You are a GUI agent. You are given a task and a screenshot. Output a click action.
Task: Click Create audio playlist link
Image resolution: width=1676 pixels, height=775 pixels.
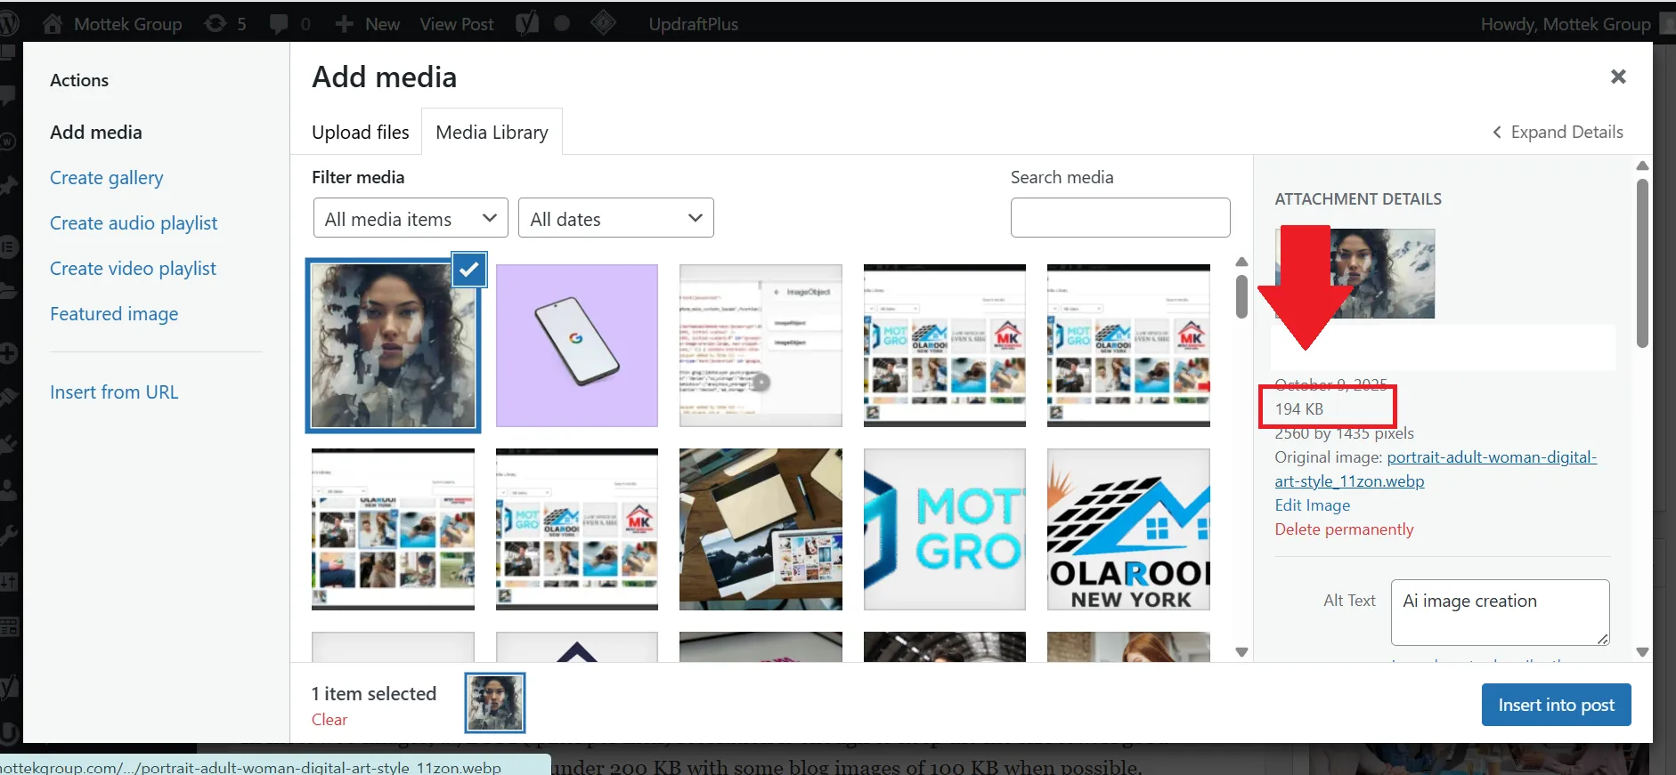click(134, 223)
